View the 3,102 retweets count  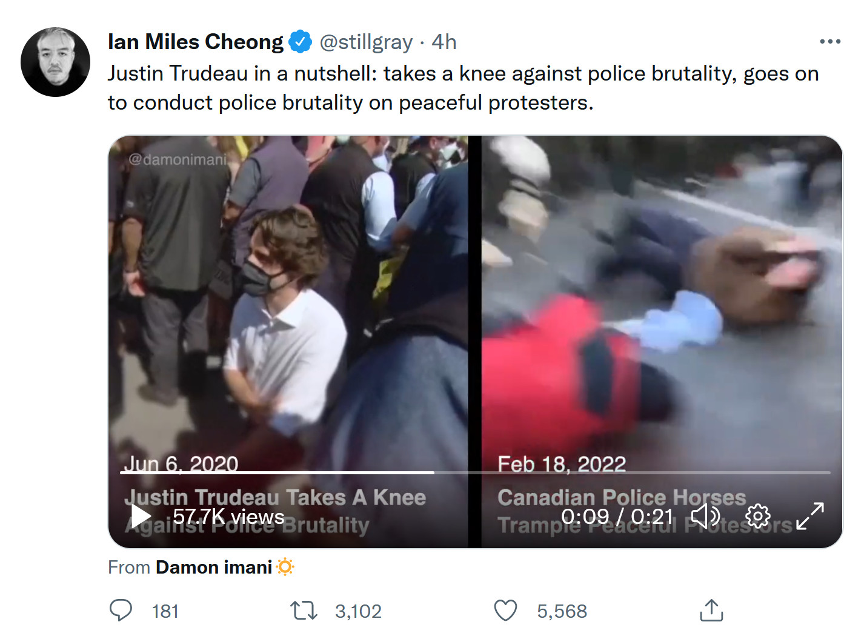358,611
